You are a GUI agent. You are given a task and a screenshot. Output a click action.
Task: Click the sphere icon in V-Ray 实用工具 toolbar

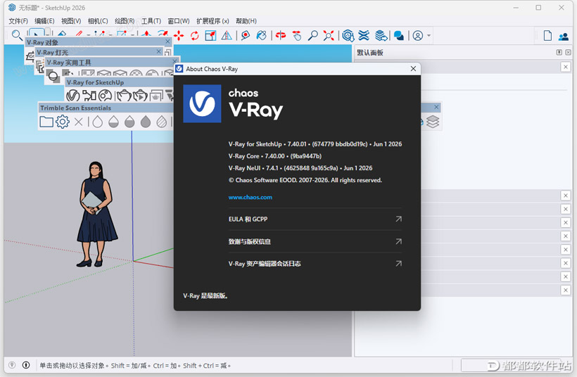click(53, 77)
